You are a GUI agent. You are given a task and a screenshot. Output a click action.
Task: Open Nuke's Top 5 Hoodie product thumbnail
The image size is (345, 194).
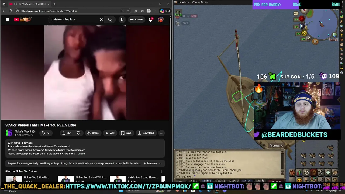(x=14, y=179)
